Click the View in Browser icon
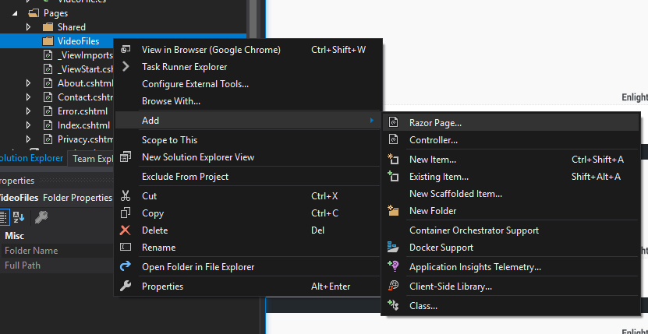648x334 pixels. point(126,50)
